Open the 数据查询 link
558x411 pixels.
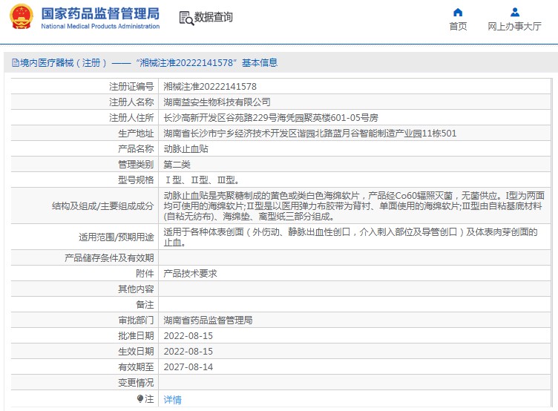point(213,17)
